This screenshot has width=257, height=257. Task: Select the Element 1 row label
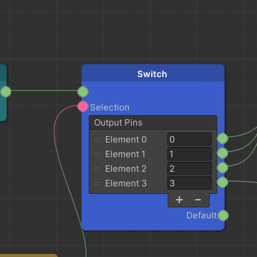pyautogui.click(x=125, y=154)
